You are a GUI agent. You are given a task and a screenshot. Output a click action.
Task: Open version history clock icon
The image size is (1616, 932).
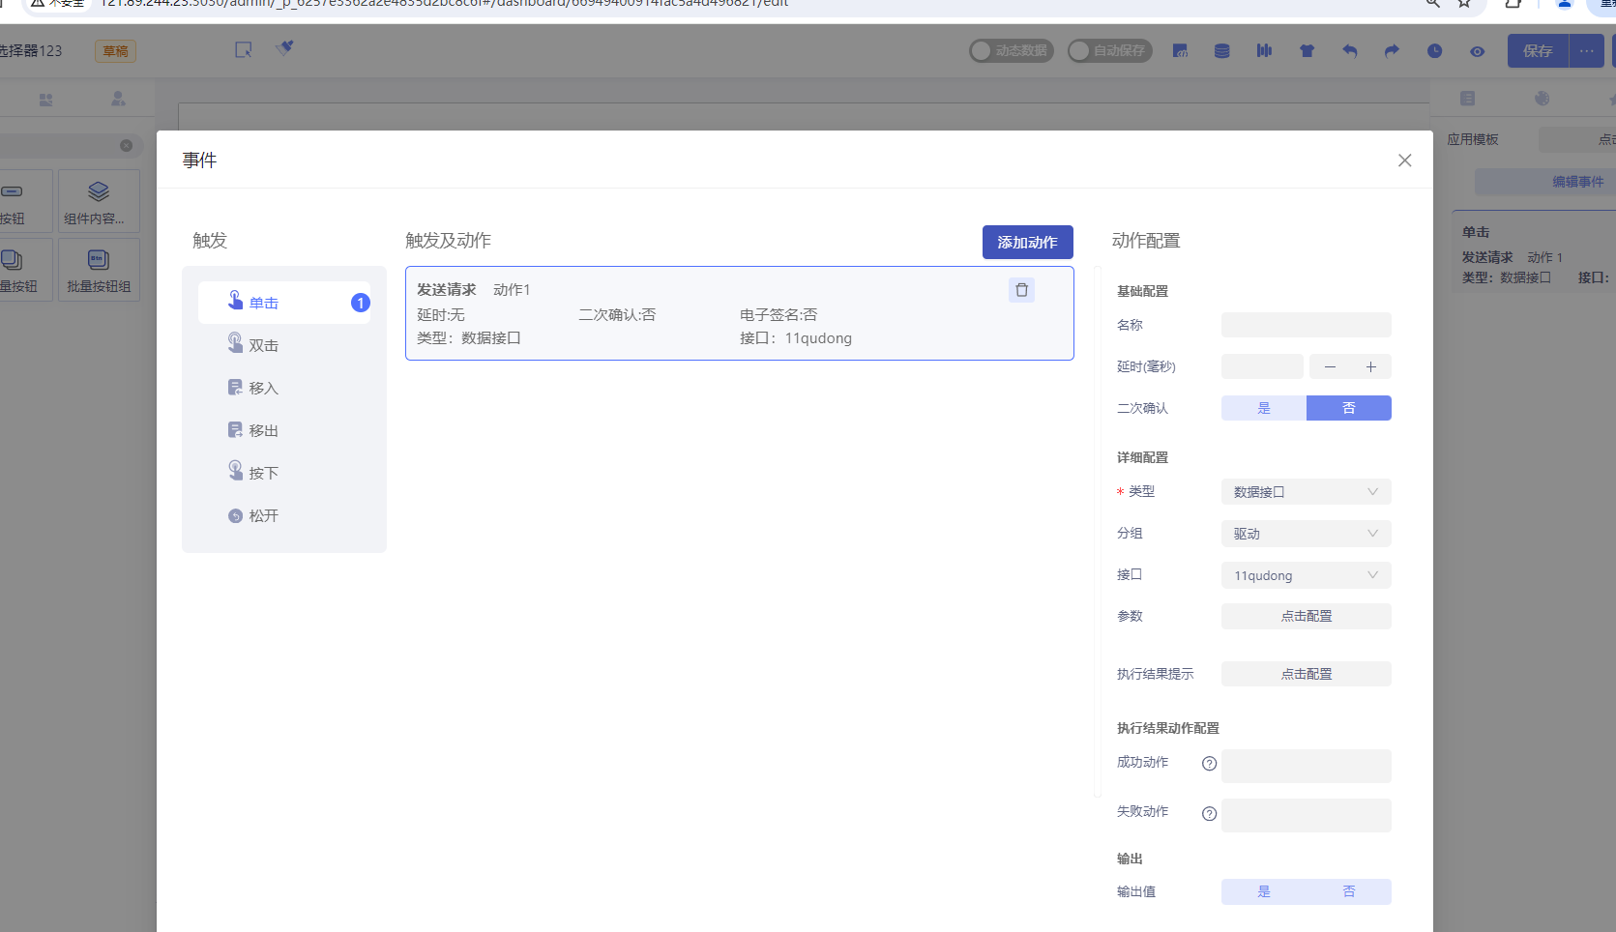tap(1434, 51)
